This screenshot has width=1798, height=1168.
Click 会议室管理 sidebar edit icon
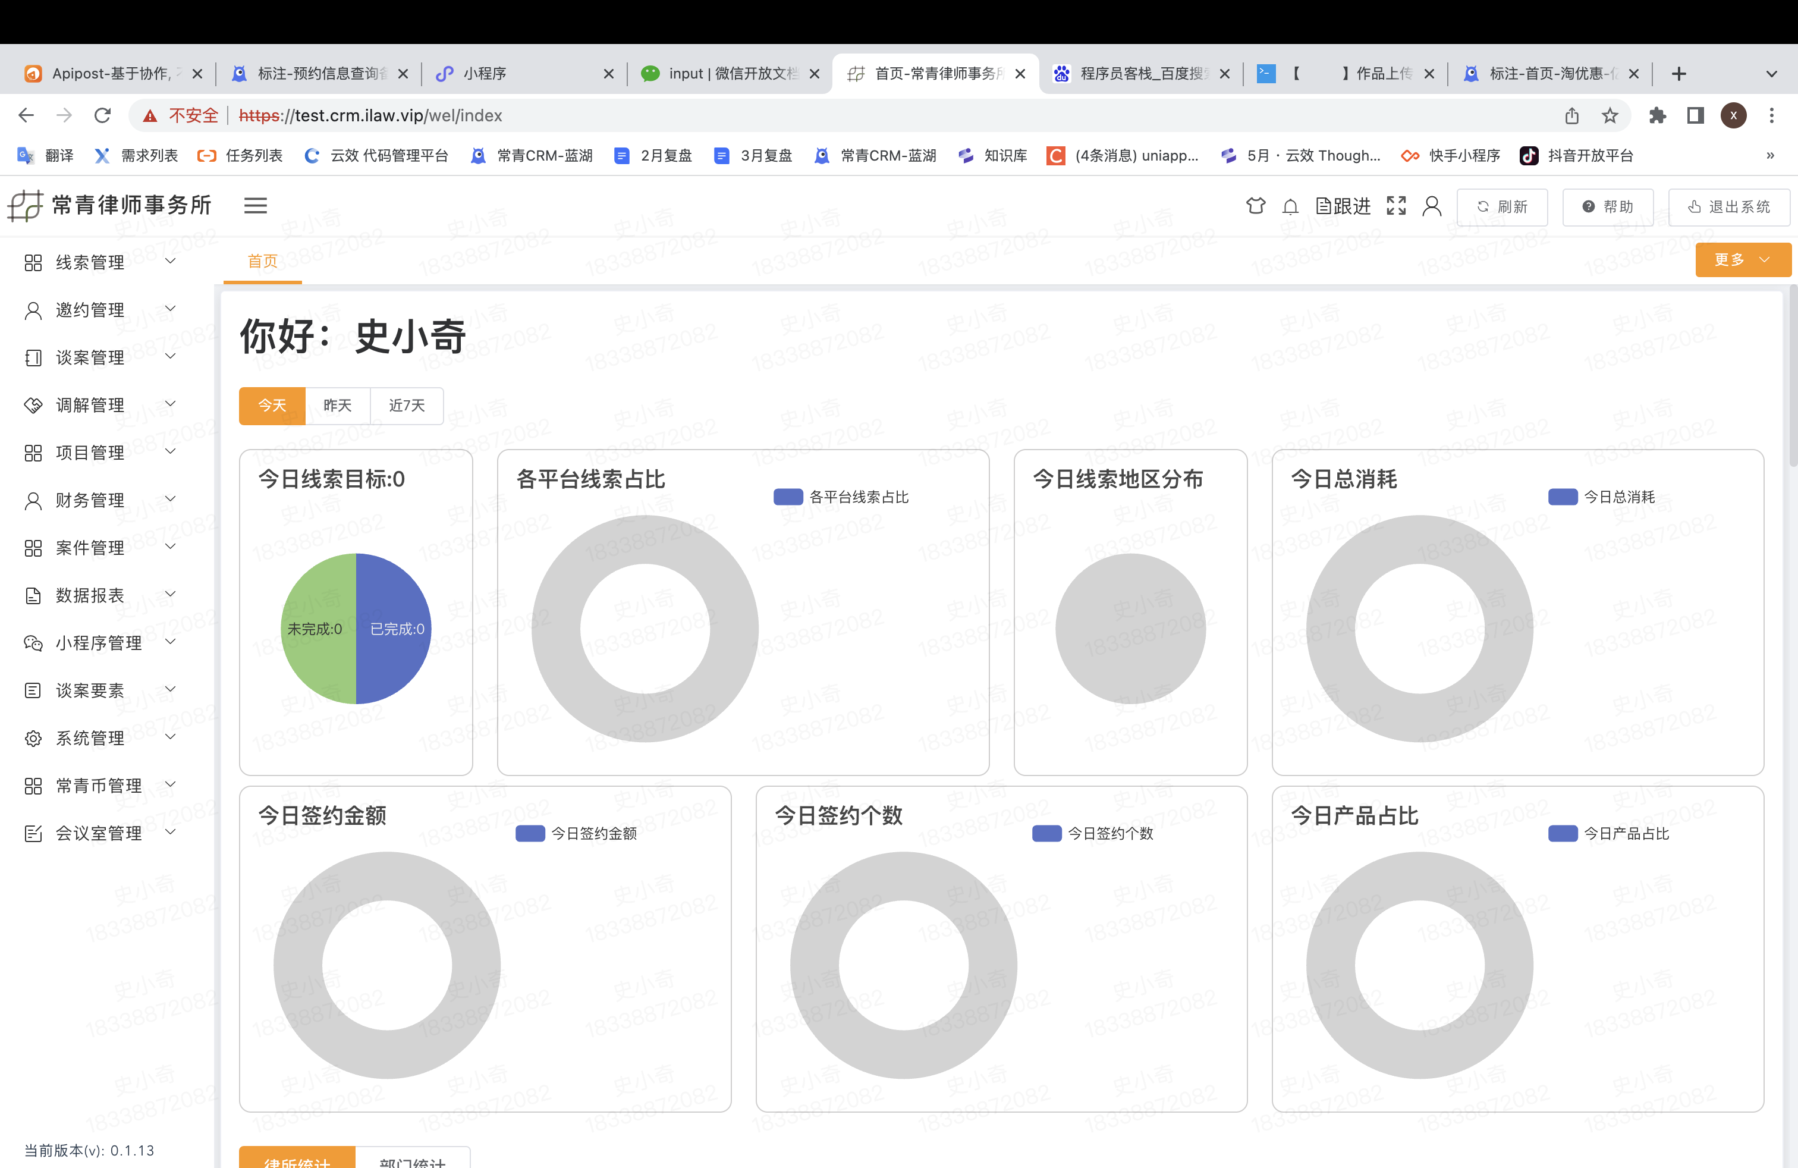click(33, 833)
